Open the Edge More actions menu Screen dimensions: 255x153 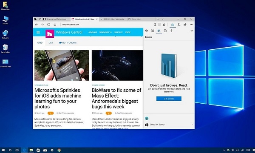tap(191, 25)
